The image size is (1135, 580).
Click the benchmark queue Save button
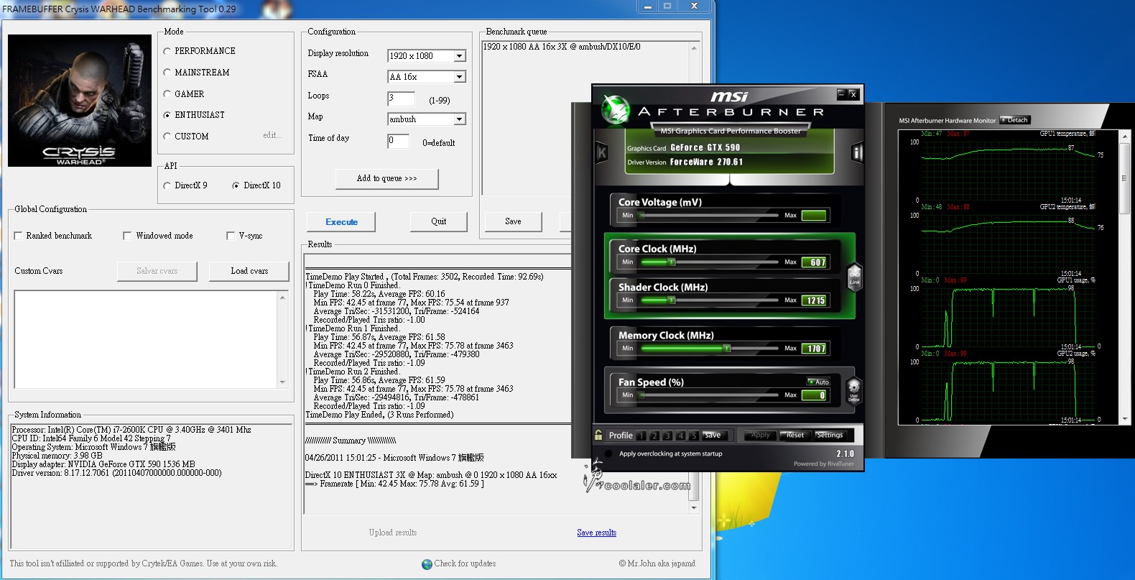coord(513,221)
